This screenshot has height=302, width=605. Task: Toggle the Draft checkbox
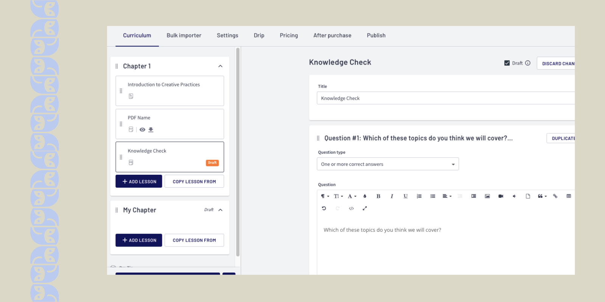point(507,63)
